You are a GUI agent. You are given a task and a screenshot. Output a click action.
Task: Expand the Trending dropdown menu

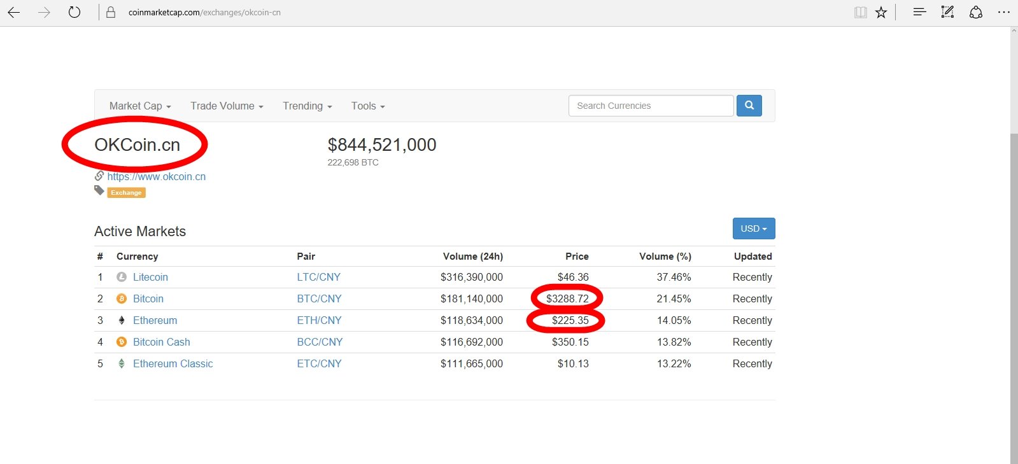pyautogui.click(x=308, y=106)
